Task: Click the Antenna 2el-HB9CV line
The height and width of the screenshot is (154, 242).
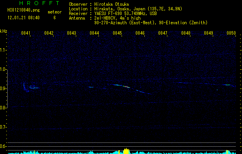Action: point(105,18)
